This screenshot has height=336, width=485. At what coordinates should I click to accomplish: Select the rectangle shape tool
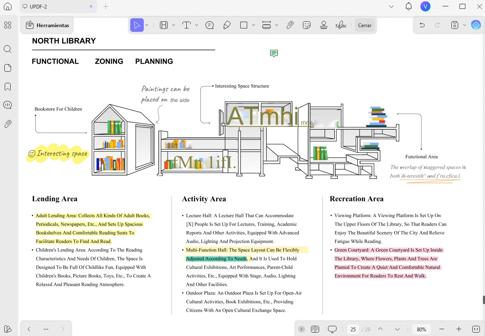(x=244, y=25)
